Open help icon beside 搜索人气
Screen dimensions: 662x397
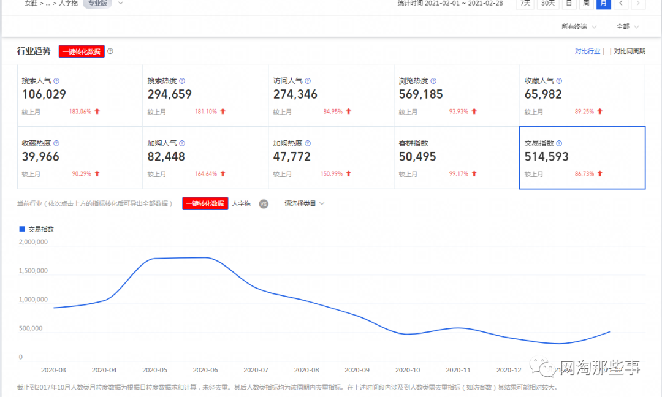56,81
